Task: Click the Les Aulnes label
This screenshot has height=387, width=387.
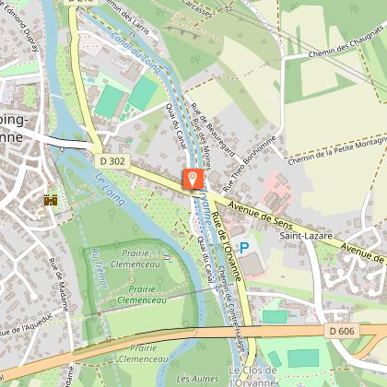Action: point(198,379)
